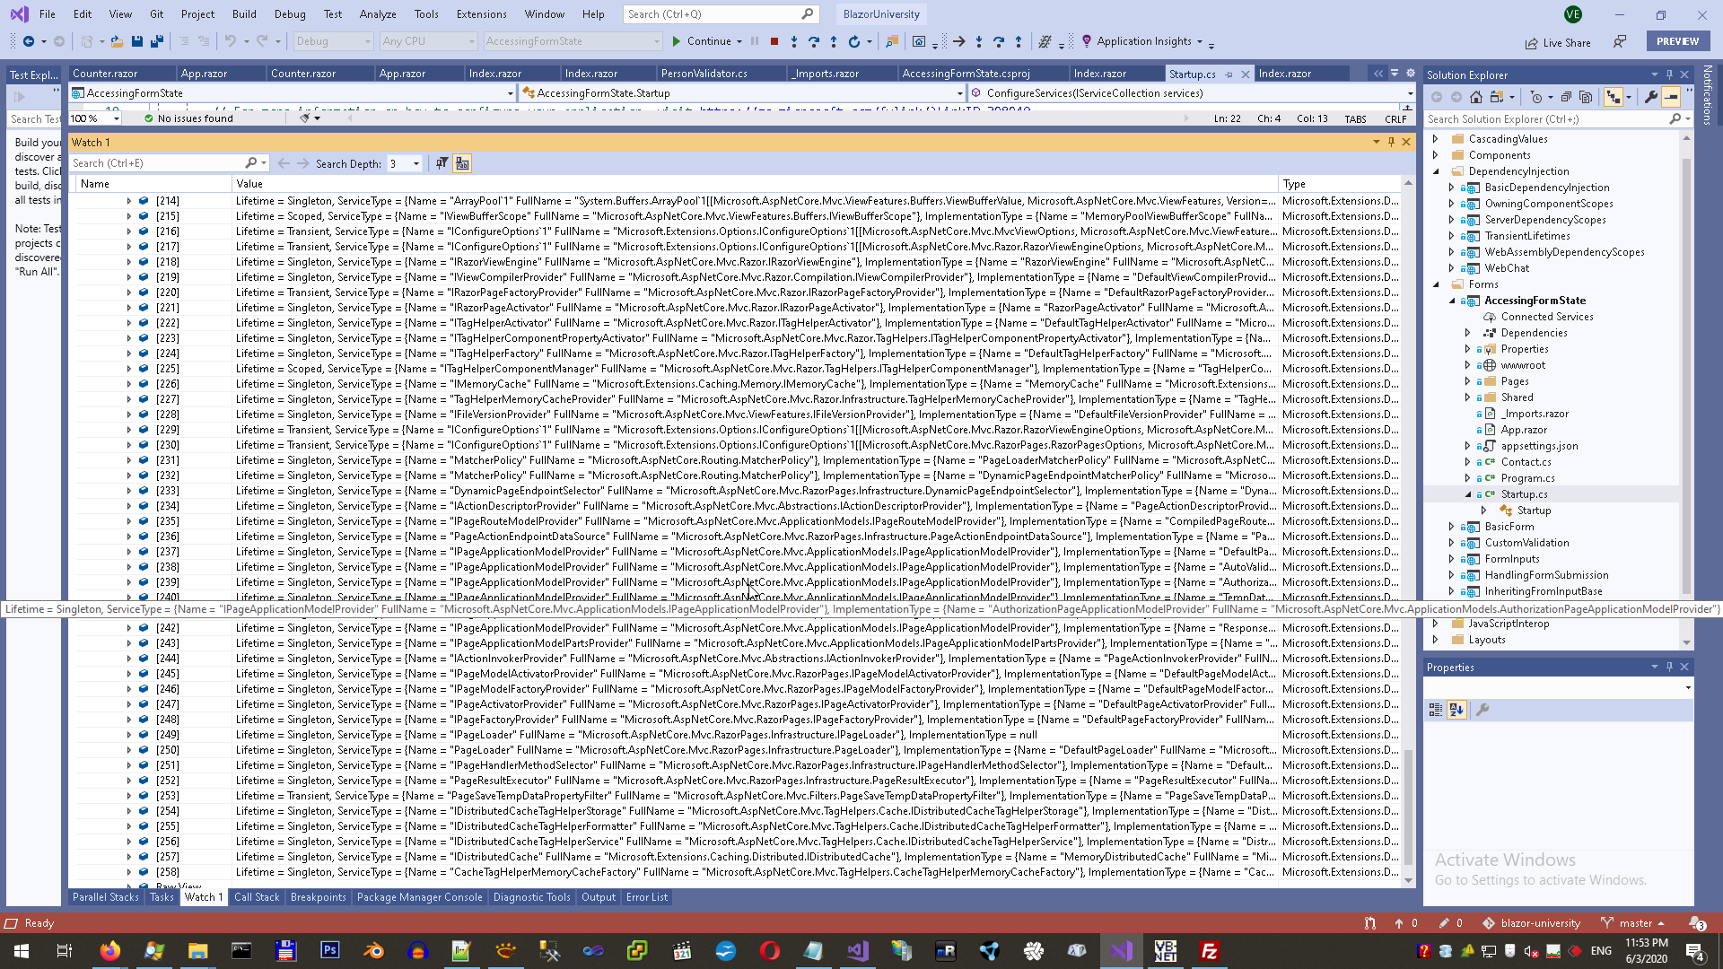Click the Save All toolbar icon
Screen dimensions: 1723x969
(156, 41)
